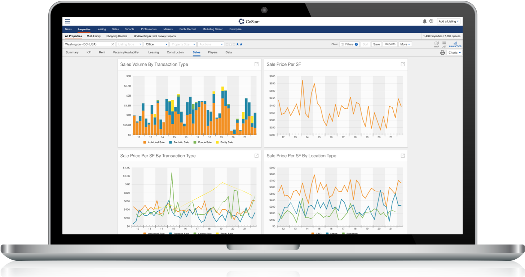Toggle Individual Sale legend in Sales Volume chart
This screenshot has height=277, width=525.
pyautogui.click(x=154, y=142)
